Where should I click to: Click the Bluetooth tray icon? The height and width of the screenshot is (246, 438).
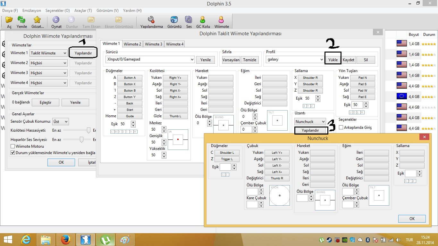(368, 240)
